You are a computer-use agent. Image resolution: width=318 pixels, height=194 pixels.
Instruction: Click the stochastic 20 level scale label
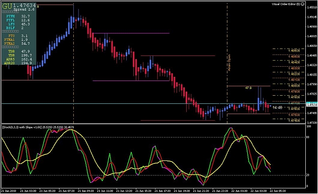point(308,175)
